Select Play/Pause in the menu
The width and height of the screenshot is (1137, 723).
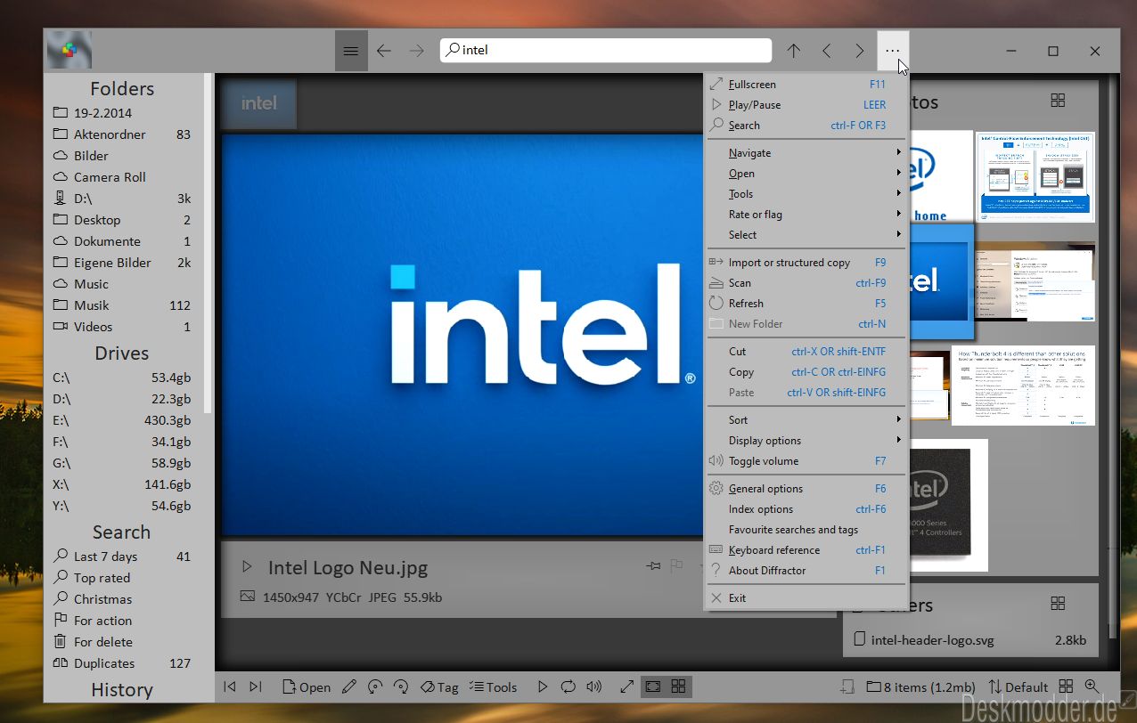pyautogui.click(x=806, y=105)
